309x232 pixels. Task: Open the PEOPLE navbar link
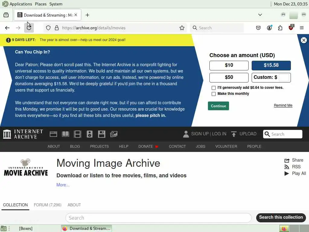point(254,147)
